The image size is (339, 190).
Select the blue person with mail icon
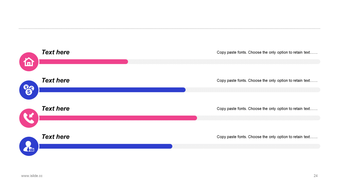[29, 146]
